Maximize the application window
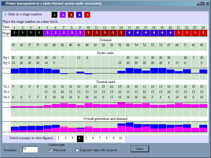The height and width of the screenshot is (158, 211). [x=203, y=3]
